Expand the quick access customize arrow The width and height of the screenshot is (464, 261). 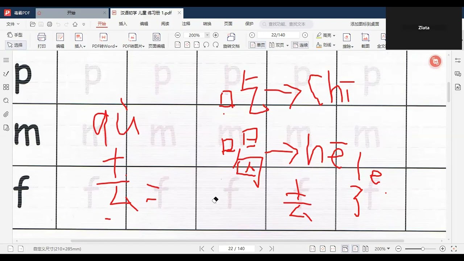click(x=84, y=24)
